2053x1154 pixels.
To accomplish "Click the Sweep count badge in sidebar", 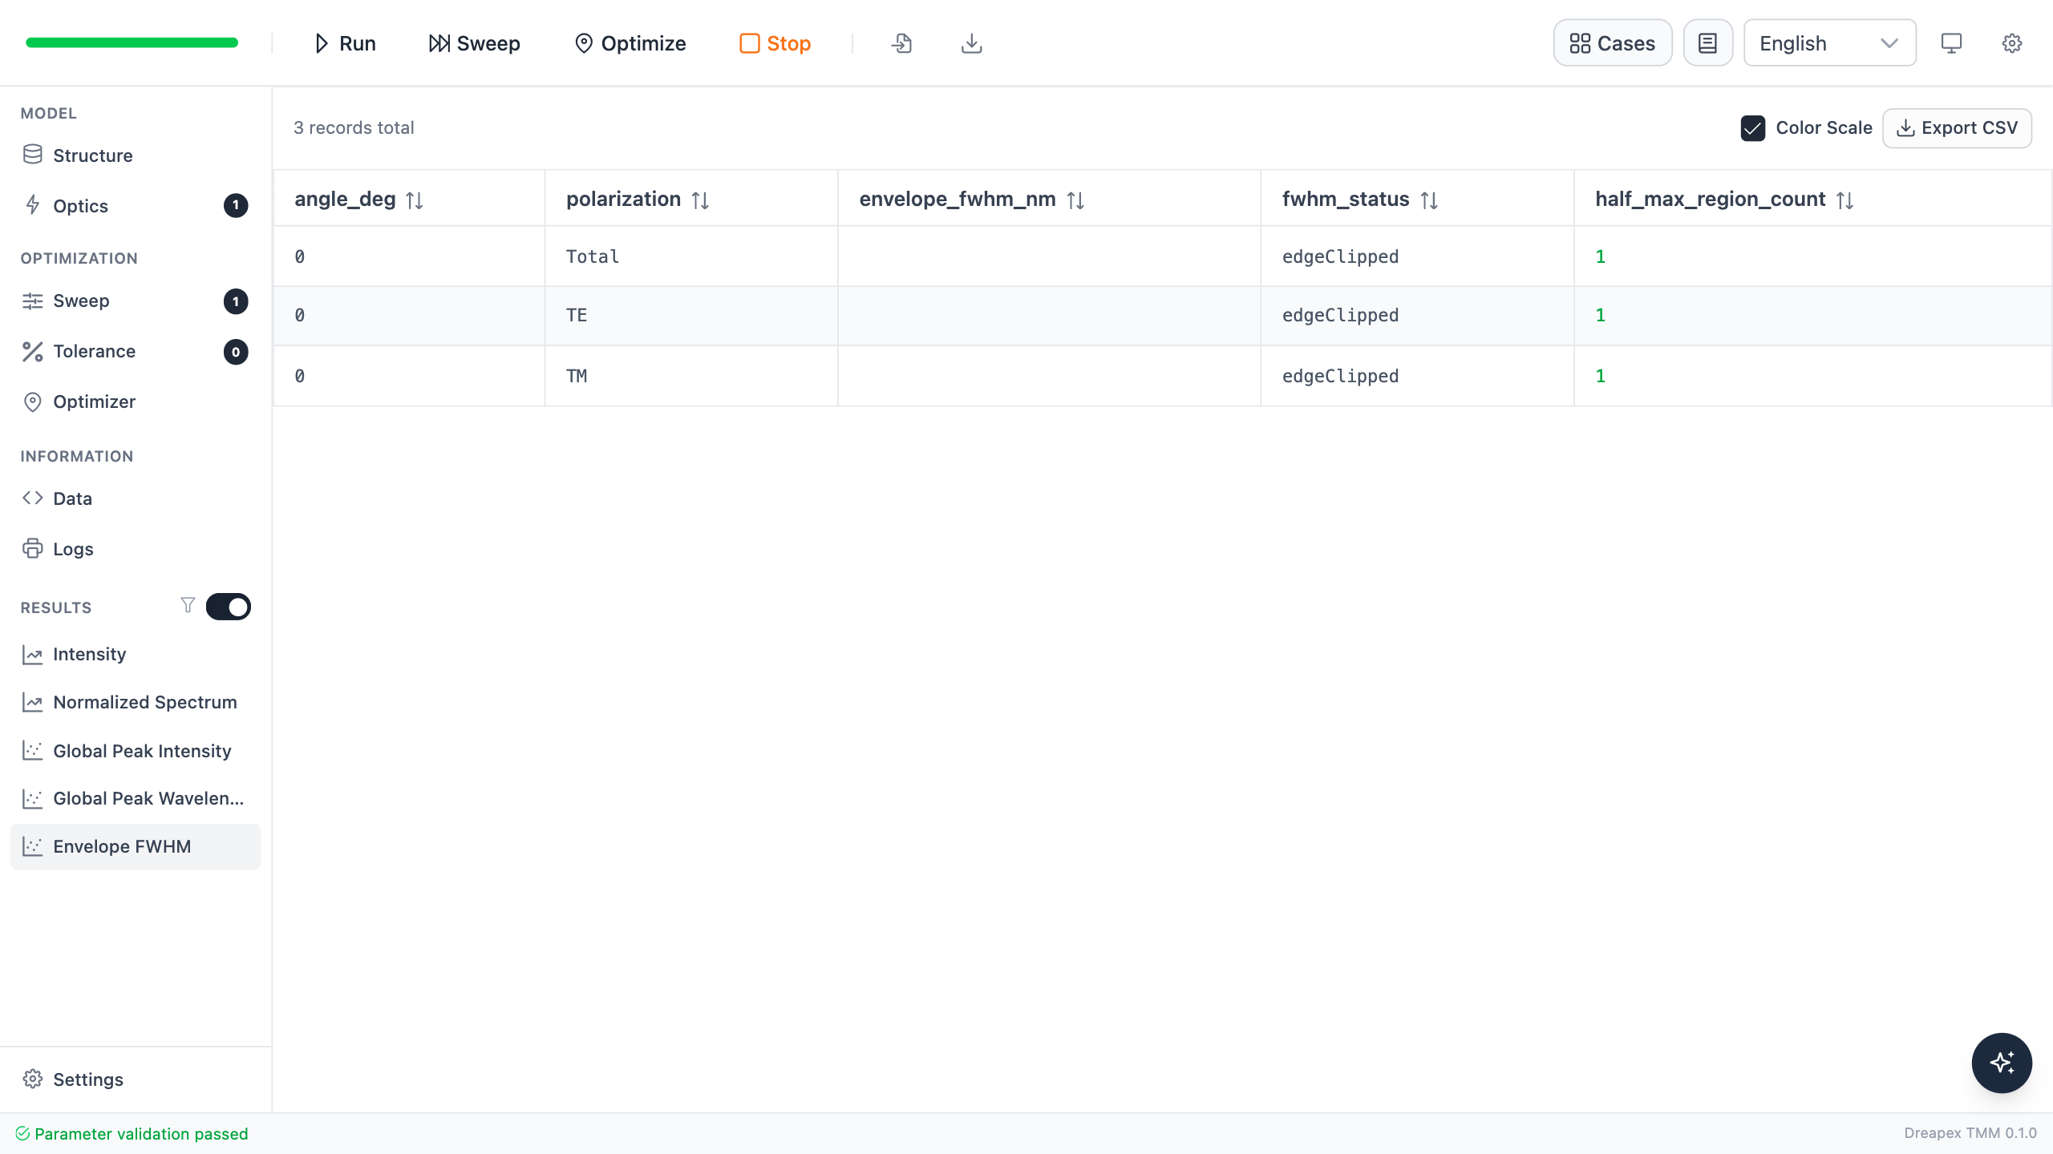I will tap(236, 301).
